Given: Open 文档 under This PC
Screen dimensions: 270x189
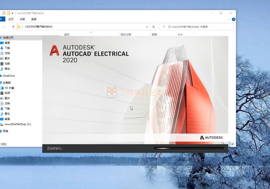Looking at the screenshot, I should 7,104.
